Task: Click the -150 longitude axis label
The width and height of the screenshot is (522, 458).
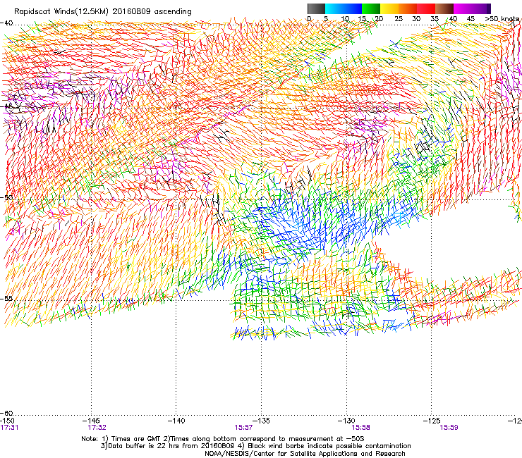Action: (x=7, y=421)
